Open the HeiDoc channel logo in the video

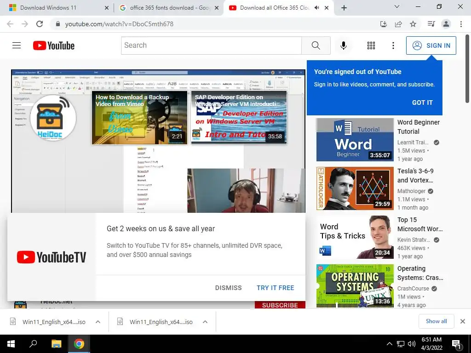(x=53, y=118)
